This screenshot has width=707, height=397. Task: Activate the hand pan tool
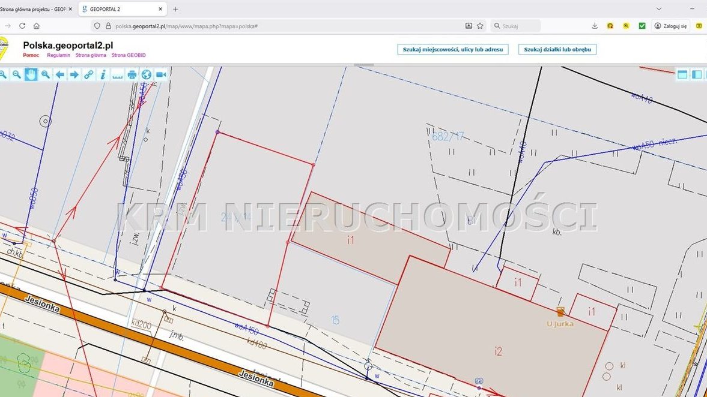[x=31, y=74]
